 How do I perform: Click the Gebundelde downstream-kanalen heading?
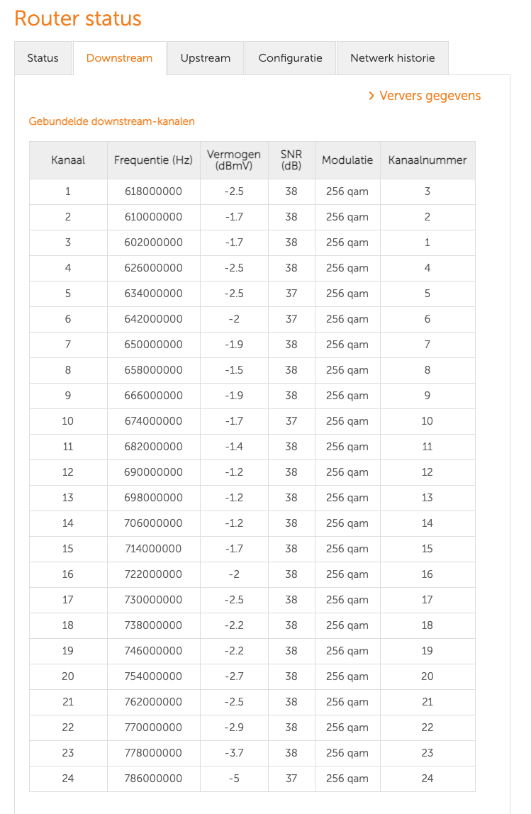click(111, 121)
